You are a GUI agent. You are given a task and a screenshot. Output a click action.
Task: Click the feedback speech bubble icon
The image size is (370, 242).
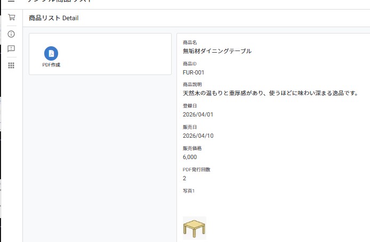[x=11, y=49]
